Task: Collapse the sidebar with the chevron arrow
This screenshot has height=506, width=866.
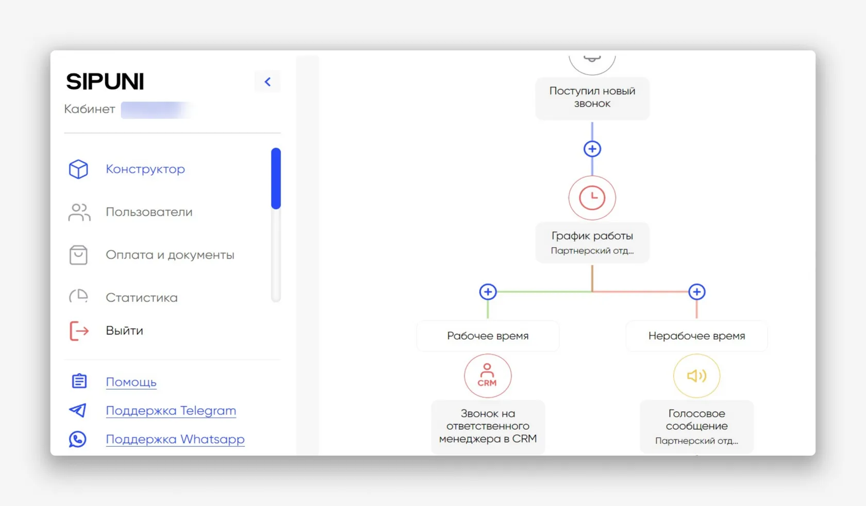Action: point(268,81)
